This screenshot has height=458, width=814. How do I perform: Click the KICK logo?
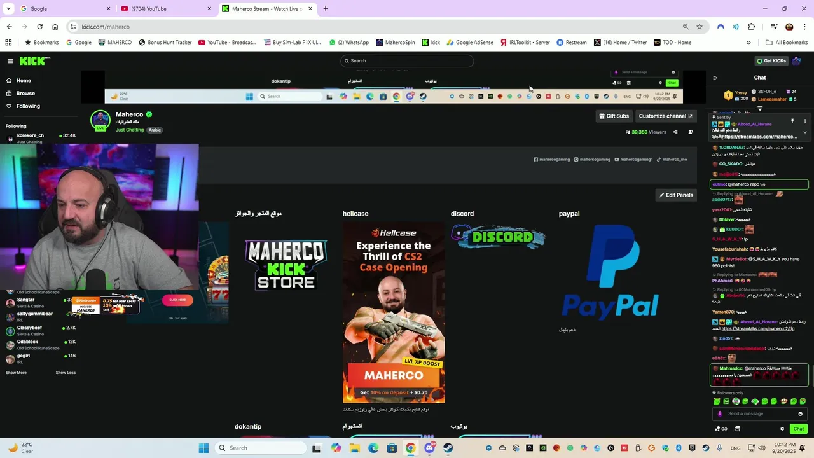point(34,61)
